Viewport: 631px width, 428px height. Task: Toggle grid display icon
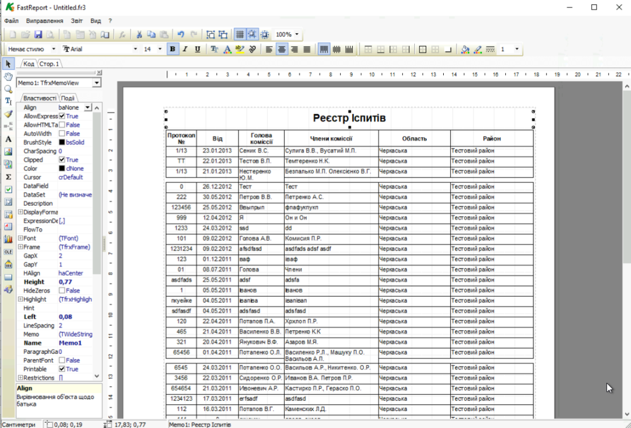(x=240, y=34)
